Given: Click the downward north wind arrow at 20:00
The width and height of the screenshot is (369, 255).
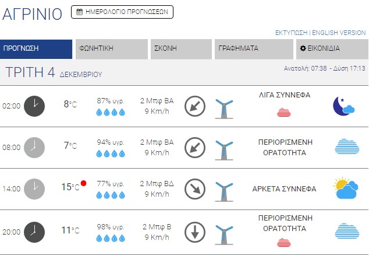Looking at the screenshot, I should click(195, 232).
